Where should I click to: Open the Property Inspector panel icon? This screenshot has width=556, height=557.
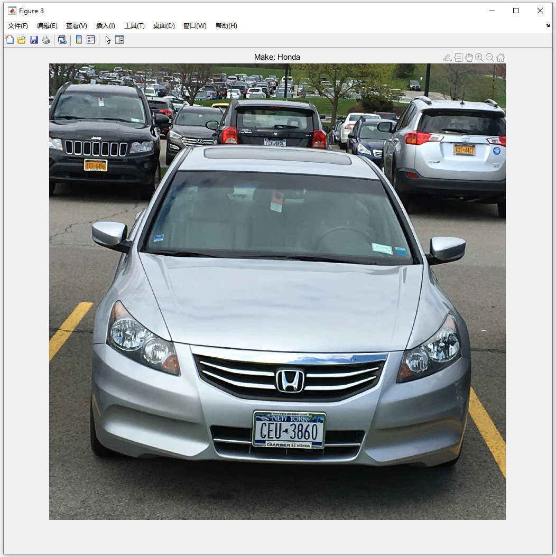(119, 40)
